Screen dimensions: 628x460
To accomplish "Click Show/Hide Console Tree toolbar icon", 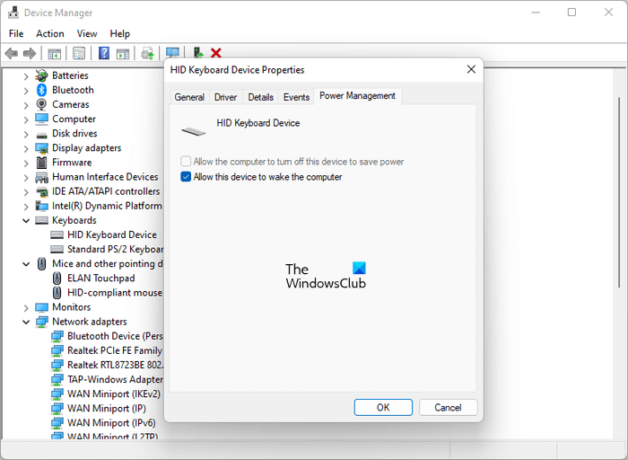I will [x=54, y=53].
